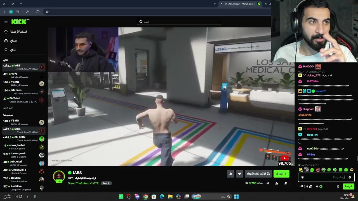Open iceinmyvein recommended channel
358x201 pixels.
(x=24, y=155)
